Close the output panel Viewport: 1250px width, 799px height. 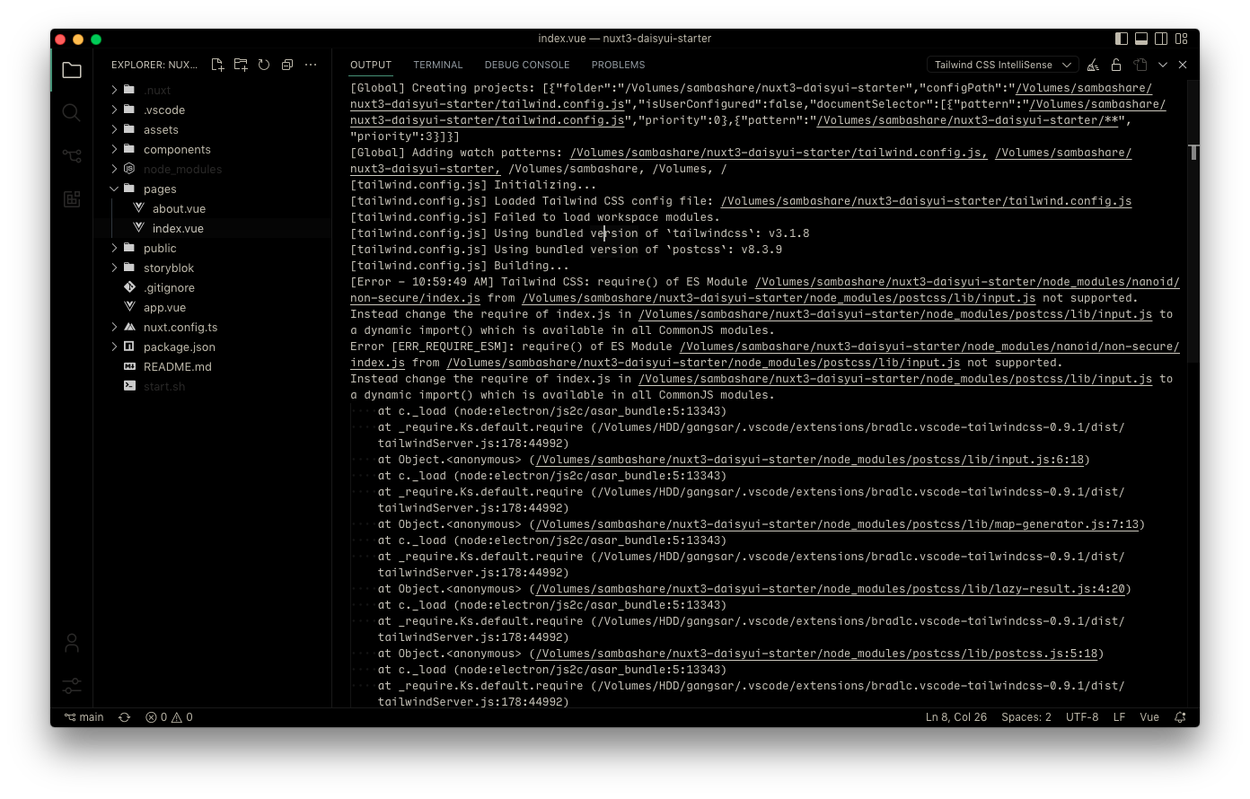pyautogui.click(x=1183, y=65)
